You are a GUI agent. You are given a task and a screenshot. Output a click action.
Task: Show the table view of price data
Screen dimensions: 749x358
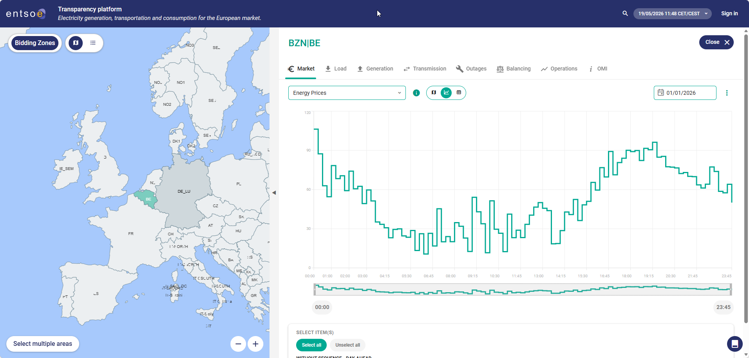pyautogui.click(x=459, y=93)
